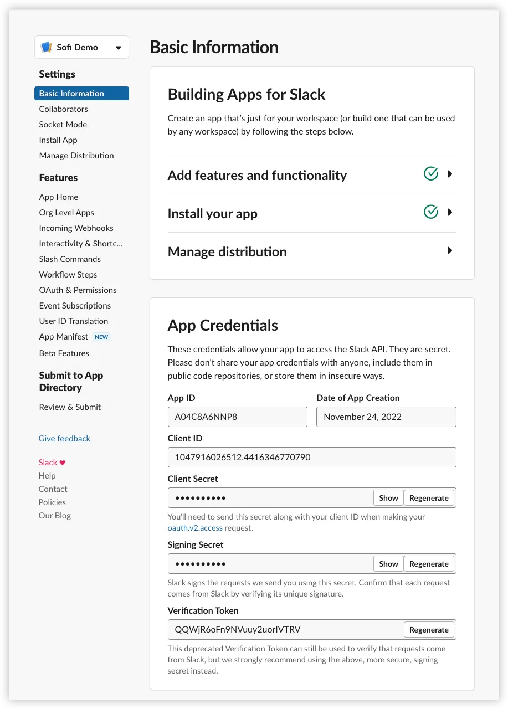508x709 pixels.
Task: Open the Our Blog link
Action: (x=54, y=516)
